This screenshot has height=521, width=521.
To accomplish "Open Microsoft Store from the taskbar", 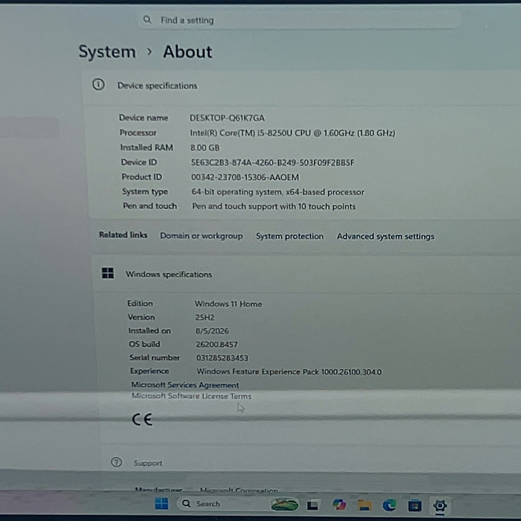I will 414,505.
